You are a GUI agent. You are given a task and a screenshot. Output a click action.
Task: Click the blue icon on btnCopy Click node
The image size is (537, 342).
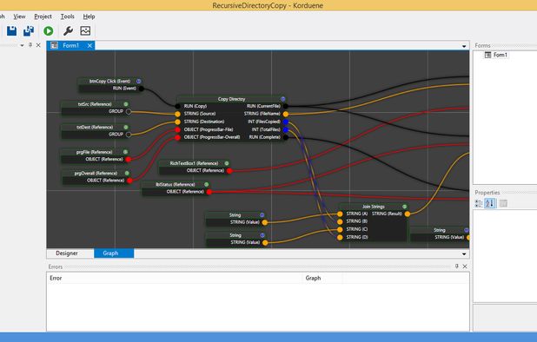[139, 81]
